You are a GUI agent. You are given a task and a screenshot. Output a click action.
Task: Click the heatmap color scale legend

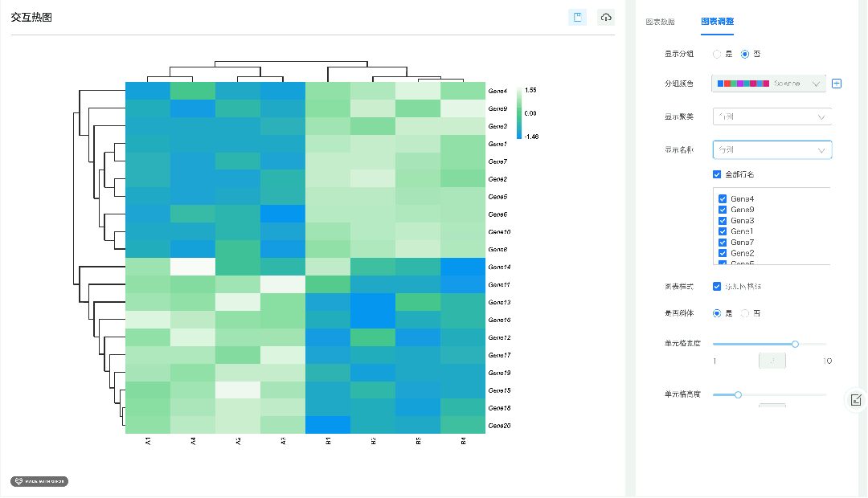(520, 113)
